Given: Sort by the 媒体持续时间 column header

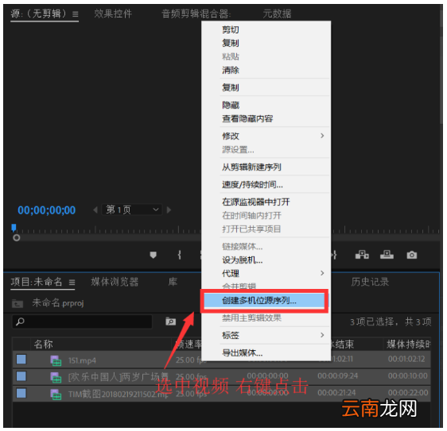Looking at the screenshot, I should pos(408,344).
